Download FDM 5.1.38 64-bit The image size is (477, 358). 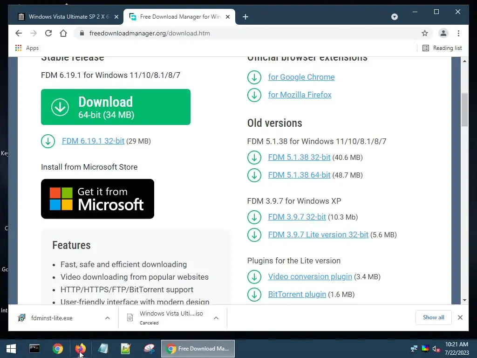click(x=299, y=175)
